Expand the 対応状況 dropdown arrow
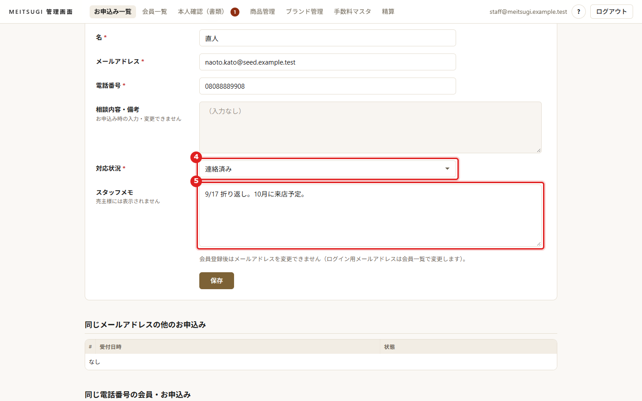The image size is (642, 401). [x=447, y=169]
